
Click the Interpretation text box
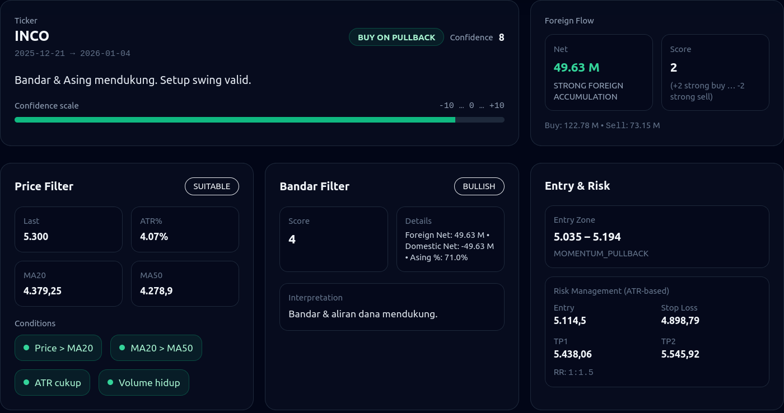392,307
